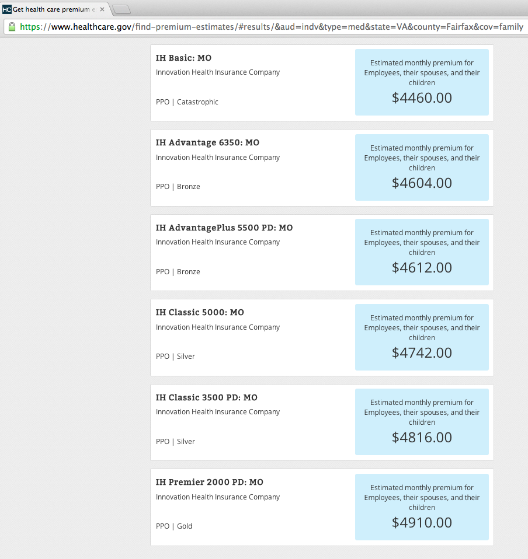Viewport: 528px width, 559px height.
Task: Click the IH Basic: MO plan title
Action: click(x=183, y=58)
